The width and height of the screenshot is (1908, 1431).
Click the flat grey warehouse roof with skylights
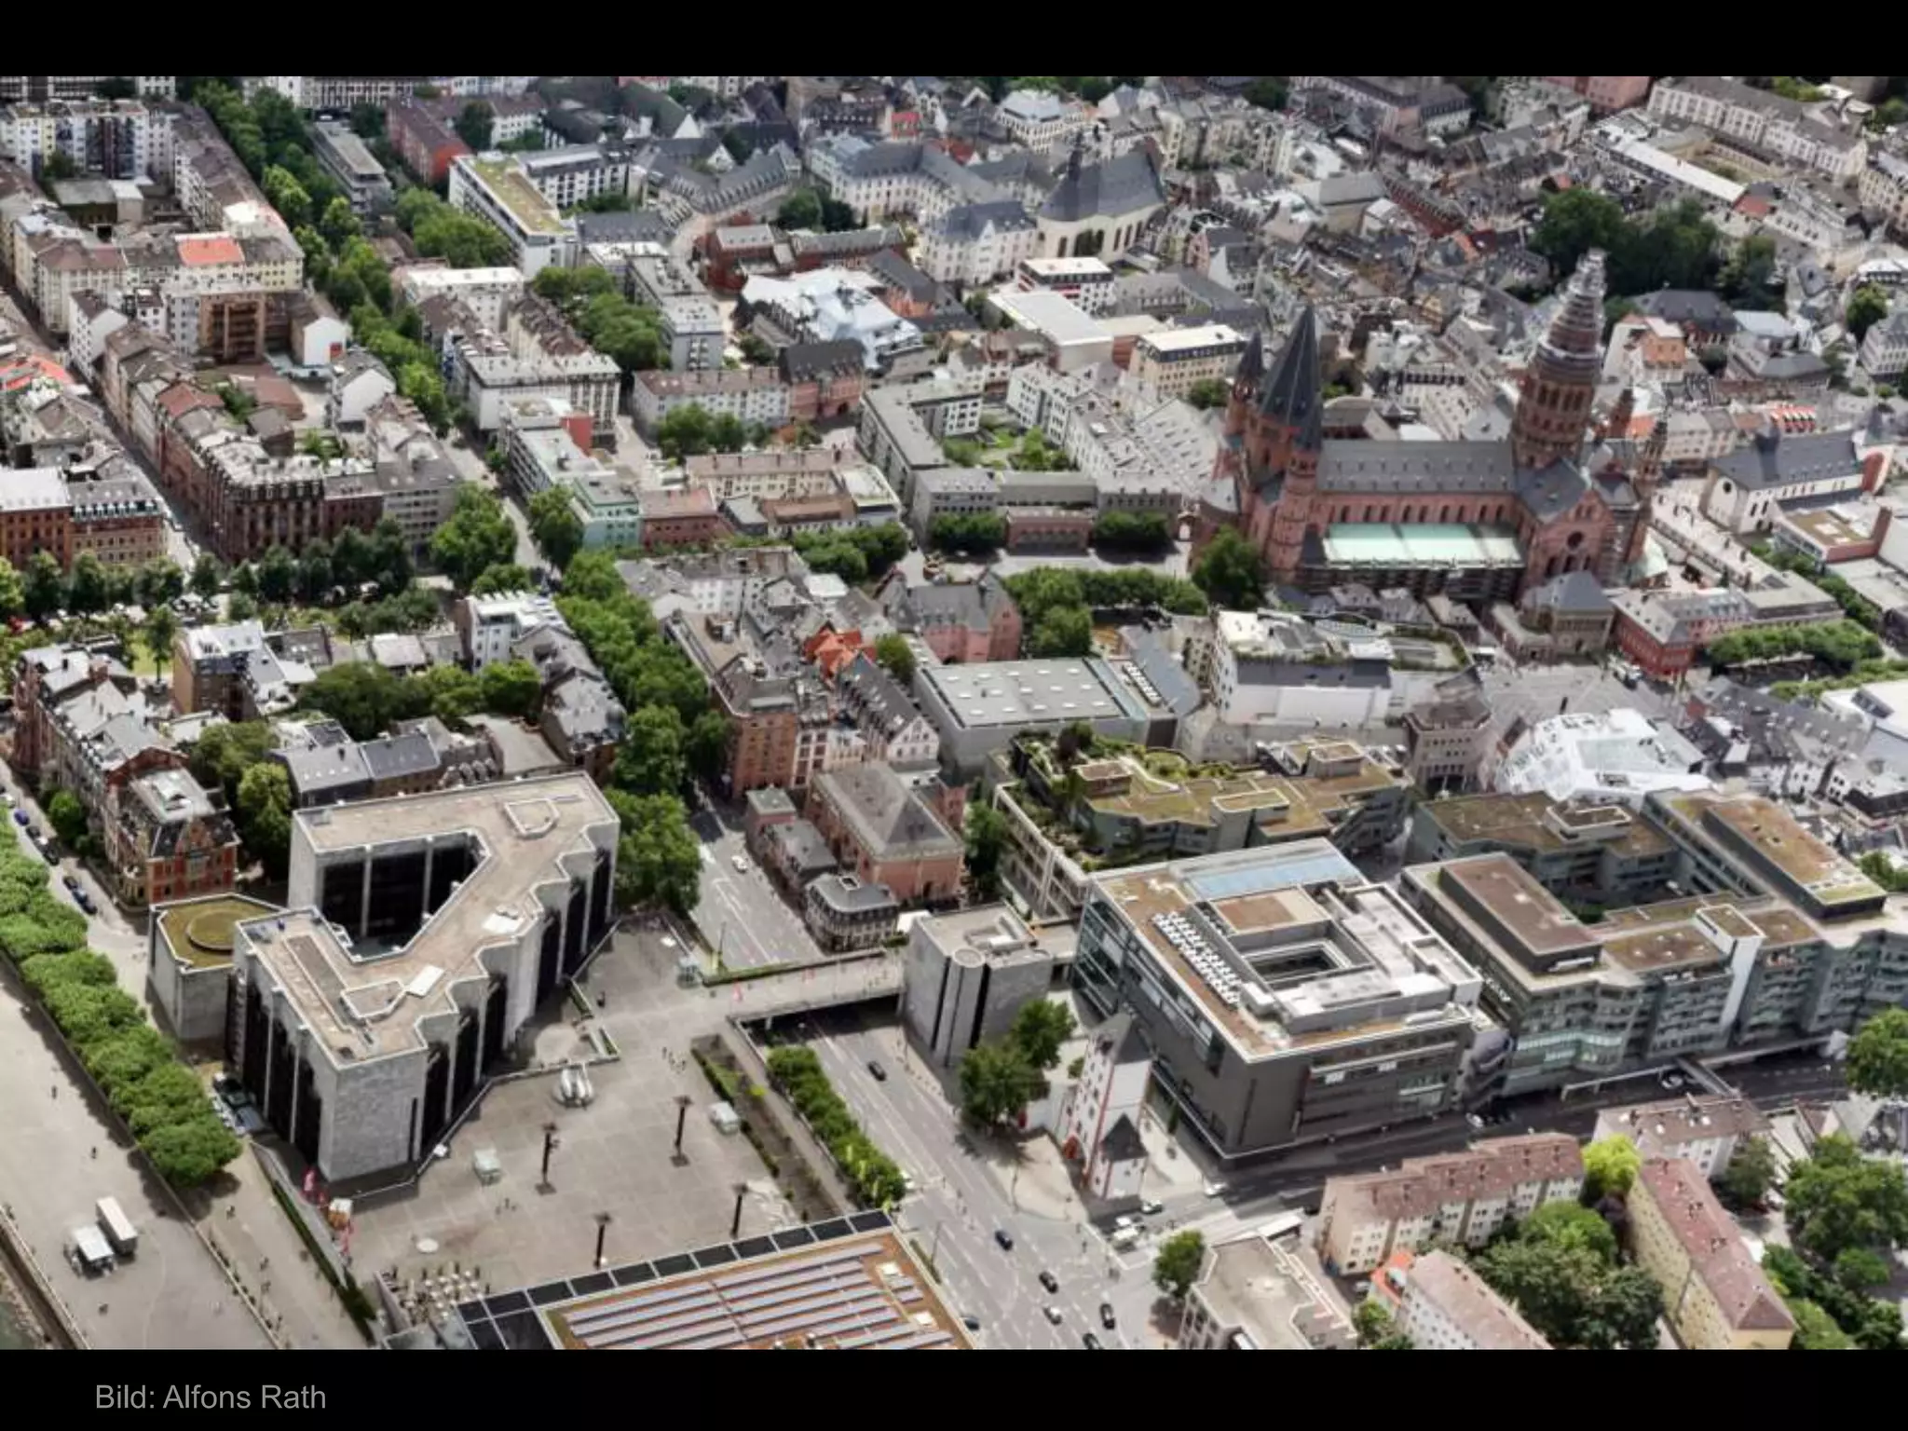(x=1025, y=692)
